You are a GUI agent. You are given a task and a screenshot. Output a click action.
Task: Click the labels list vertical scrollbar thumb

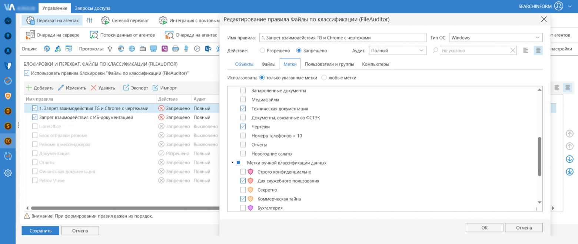coord(539,156)
